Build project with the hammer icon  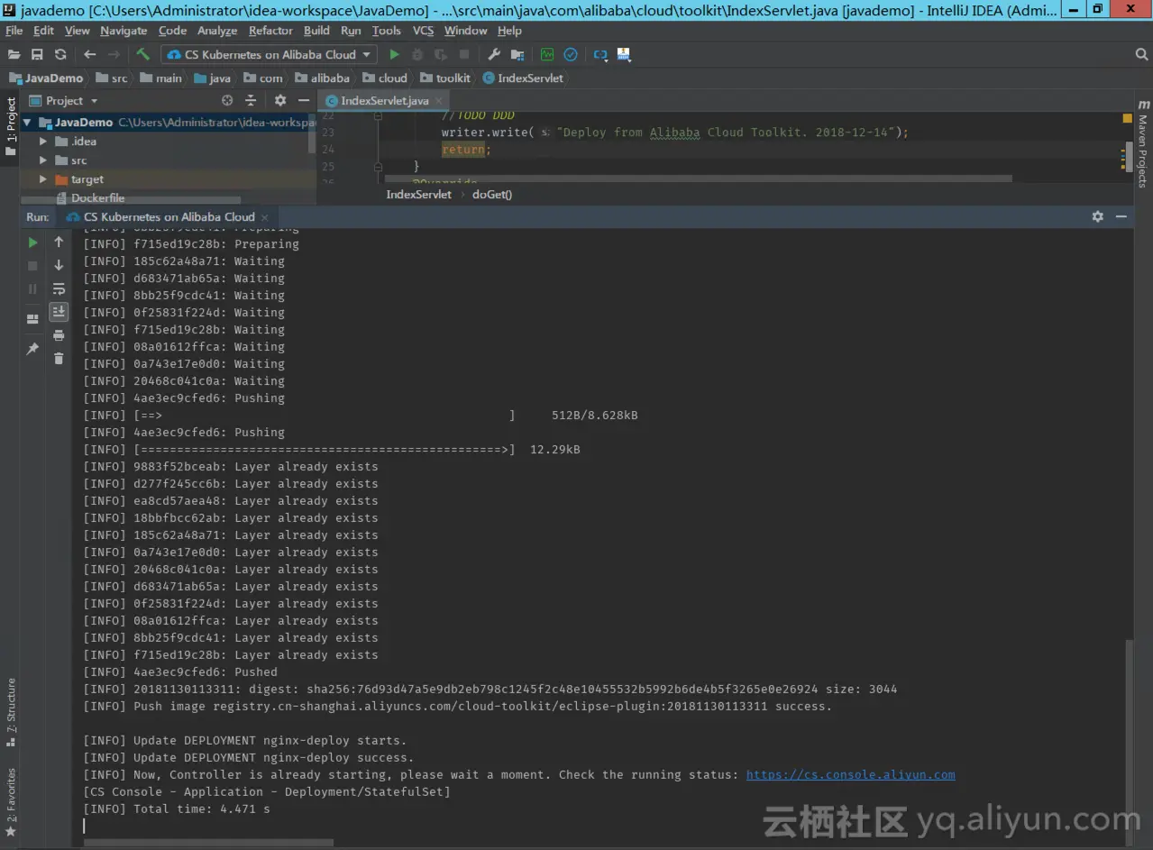(x=142, y=55)
